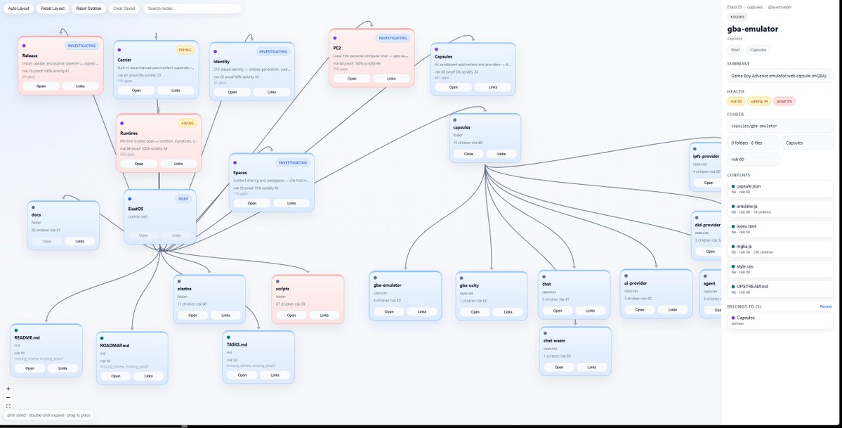Screen dimensions: 842x428
Task: Show Links for the Carrier node
Action: [176, 91]
